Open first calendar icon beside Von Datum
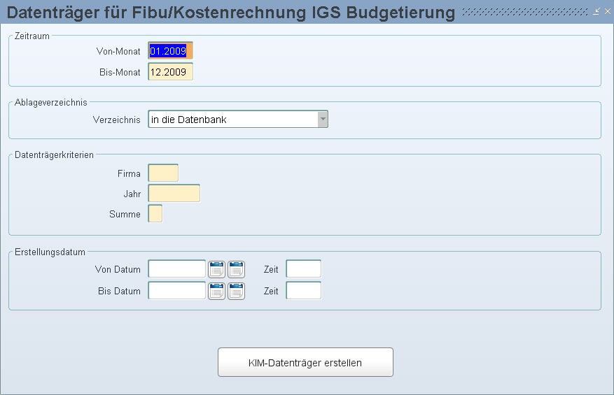 pyautogui.click(x=216, y=269)
